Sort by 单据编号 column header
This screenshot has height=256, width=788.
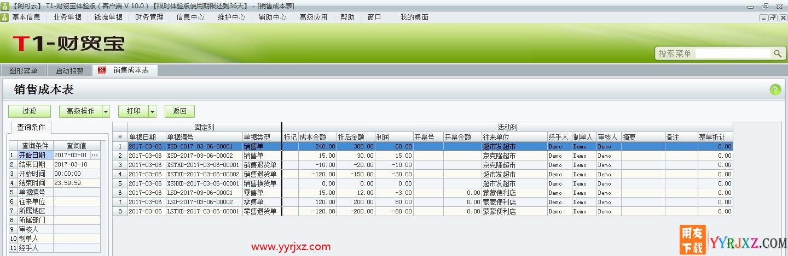204,137
